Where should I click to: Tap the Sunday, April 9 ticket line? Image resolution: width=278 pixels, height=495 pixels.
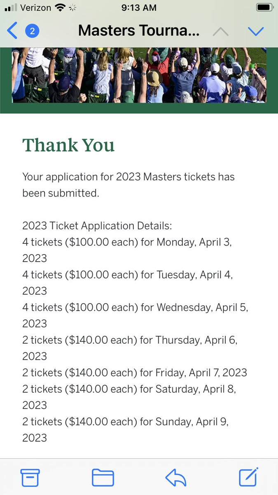126,429
